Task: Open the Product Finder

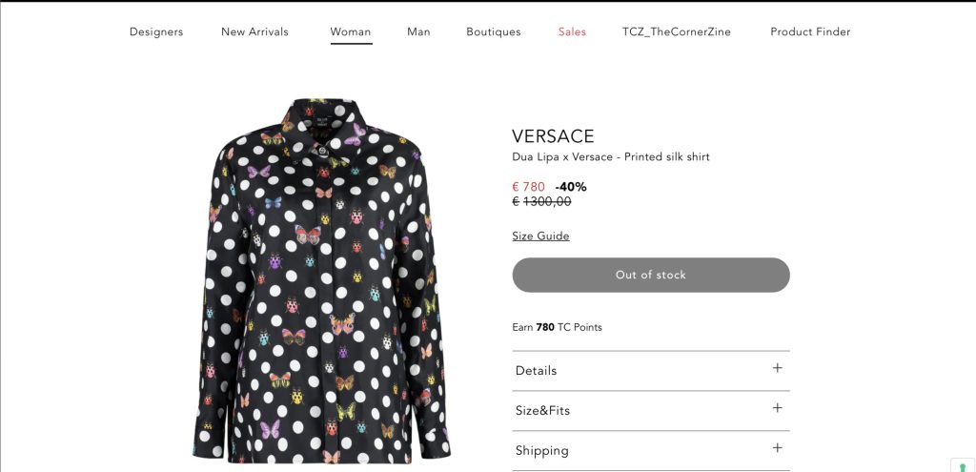Action: coord(810,31)
